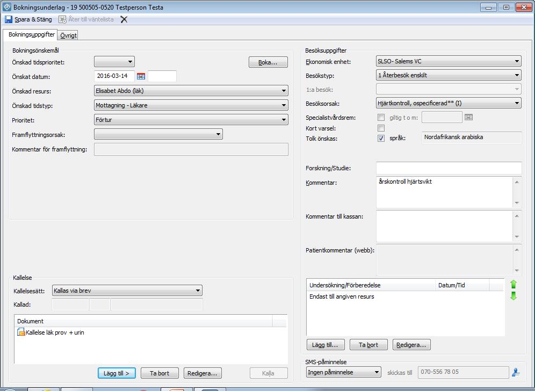Open the Prioritet dropdown showing Förtur

pyautogui.click(x=191, y=120)
